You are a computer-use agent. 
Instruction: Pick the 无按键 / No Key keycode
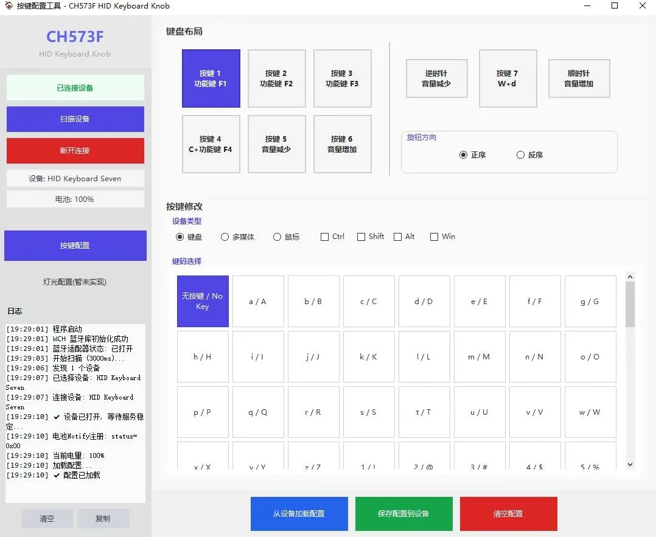[x=203, y=301]
